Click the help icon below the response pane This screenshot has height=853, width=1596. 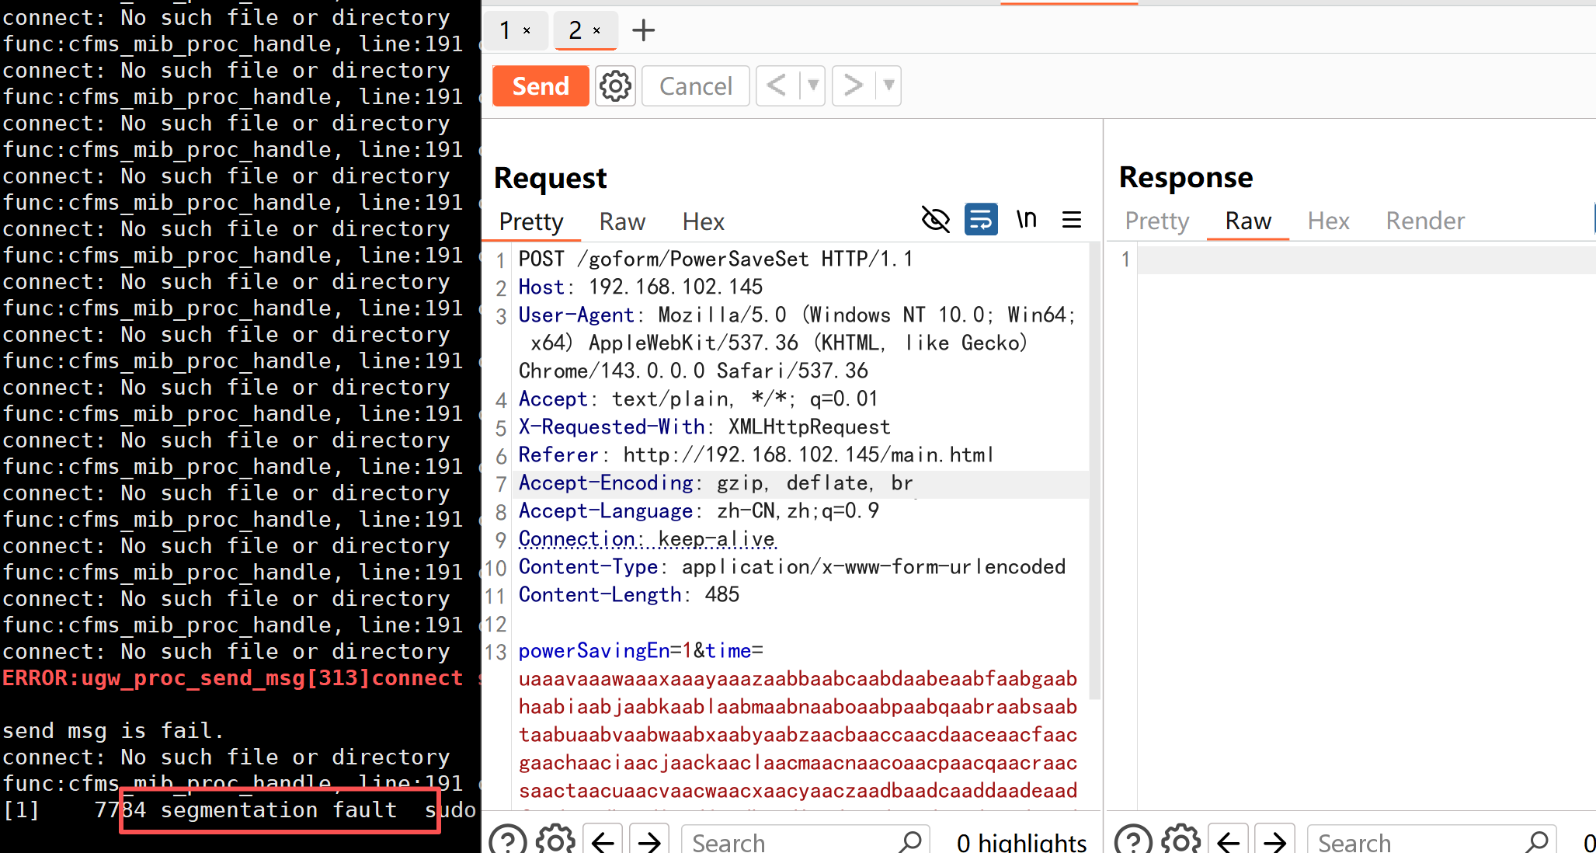(1134, 841)
